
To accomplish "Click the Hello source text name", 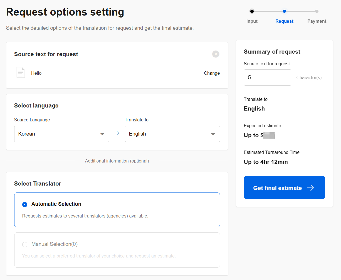I will (x=36, y=73).
